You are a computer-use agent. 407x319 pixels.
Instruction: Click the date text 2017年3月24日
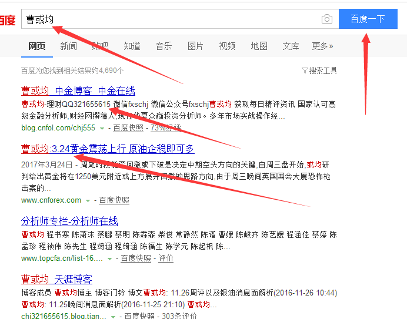[x=46, y=164]
